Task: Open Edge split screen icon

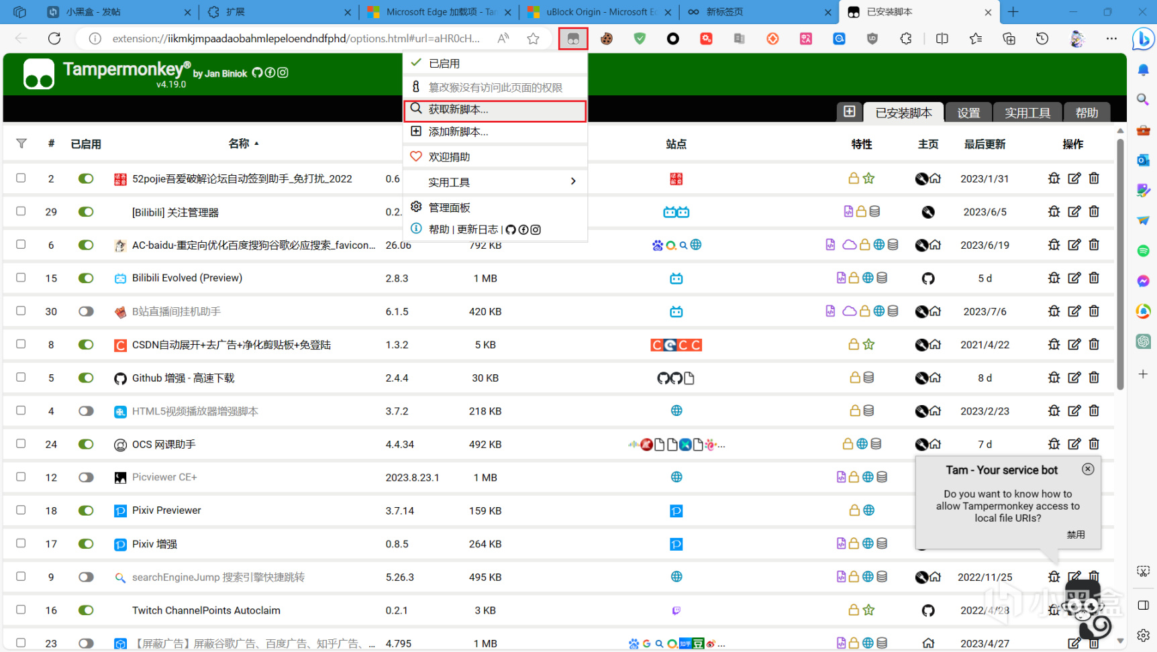Action: click(x=942, y=39)
